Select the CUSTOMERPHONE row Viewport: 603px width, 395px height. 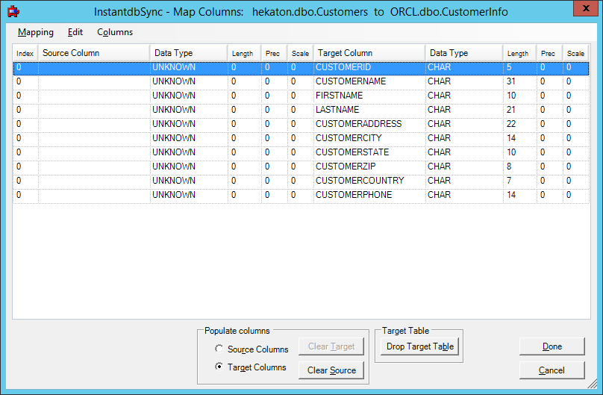(x=353, y=195)
